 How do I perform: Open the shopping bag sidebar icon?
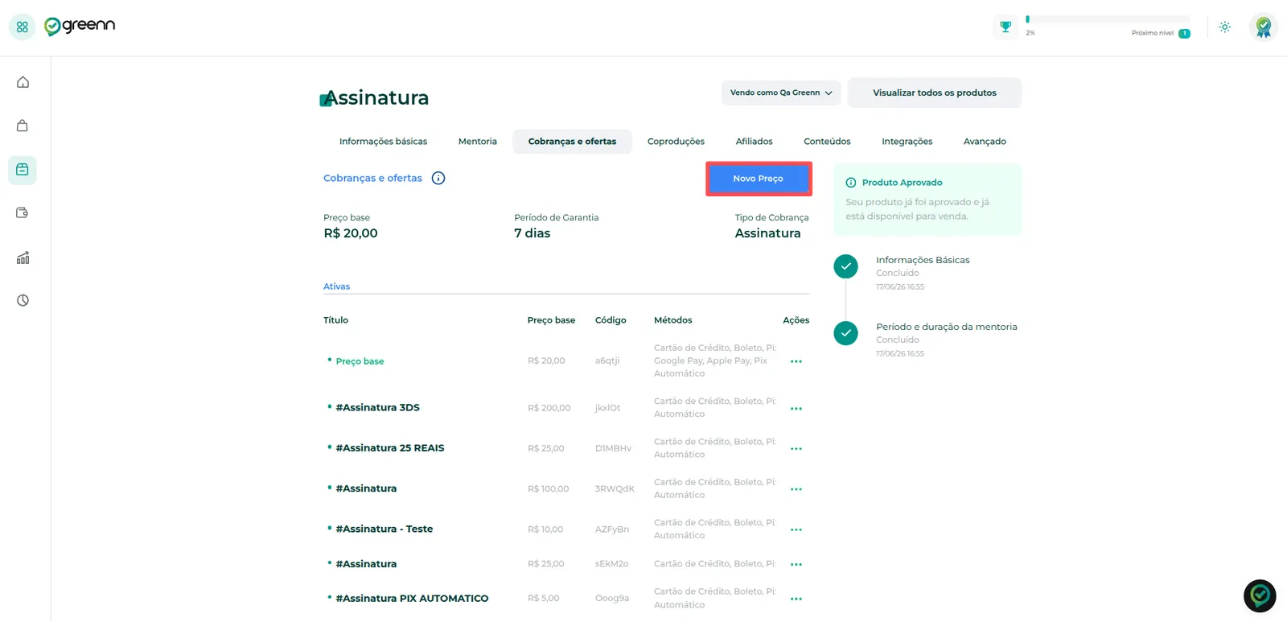pos(23,126)
